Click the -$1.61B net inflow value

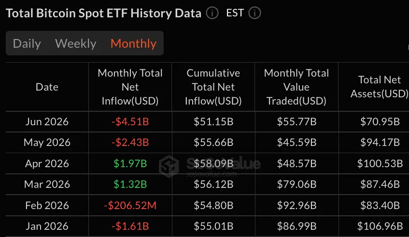tap(130, 226)
